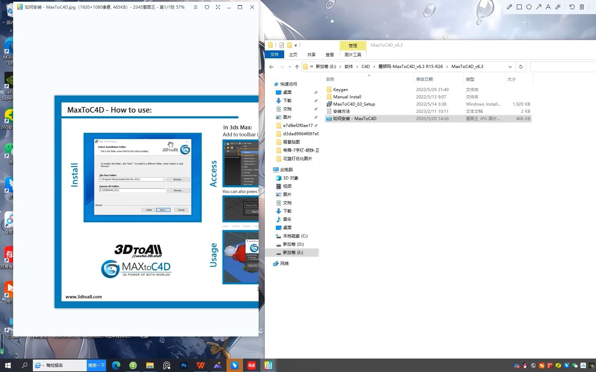The width and height of the screenshot is (596, 372).
Task: Click the 搜索一下 search button
Action: pos(96,365)
